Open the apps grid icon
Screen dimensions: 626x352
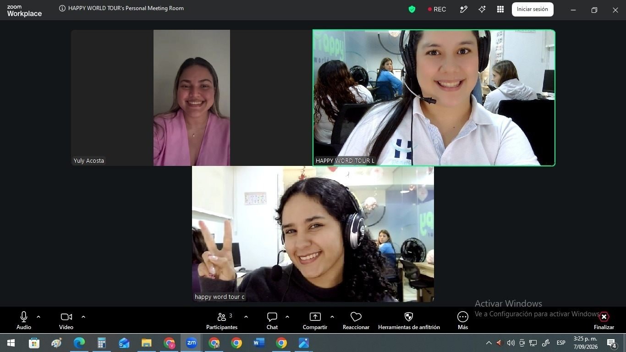coord(500,9)
